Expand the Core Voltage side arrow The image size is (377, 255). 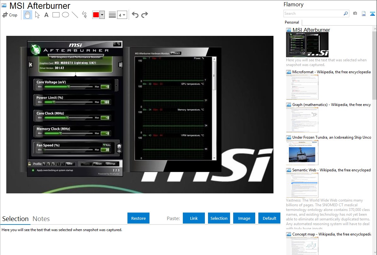pyautogui.click(x=116, y=86)
